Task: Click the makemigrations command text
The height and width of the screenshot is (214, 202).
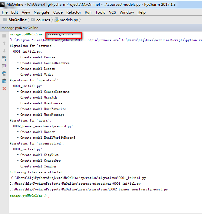Action: tap(60, 34)
